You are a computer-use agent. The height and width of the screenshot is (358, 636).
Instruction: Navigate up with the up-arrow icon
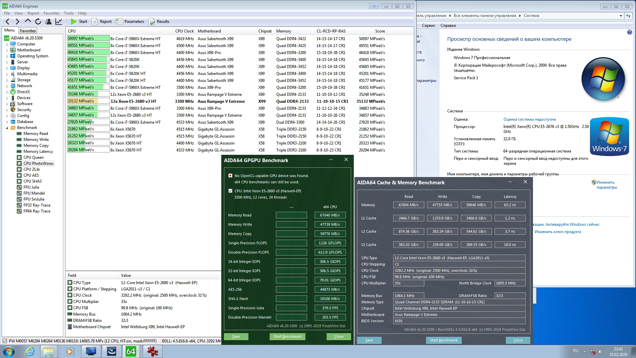(28, 21)
